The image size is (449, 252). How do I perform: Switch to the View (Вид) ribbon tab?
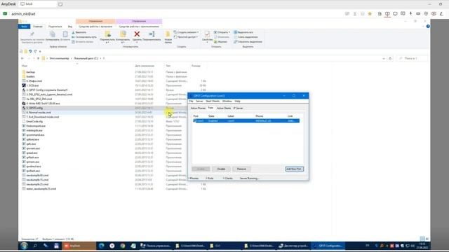coord(70,27)
